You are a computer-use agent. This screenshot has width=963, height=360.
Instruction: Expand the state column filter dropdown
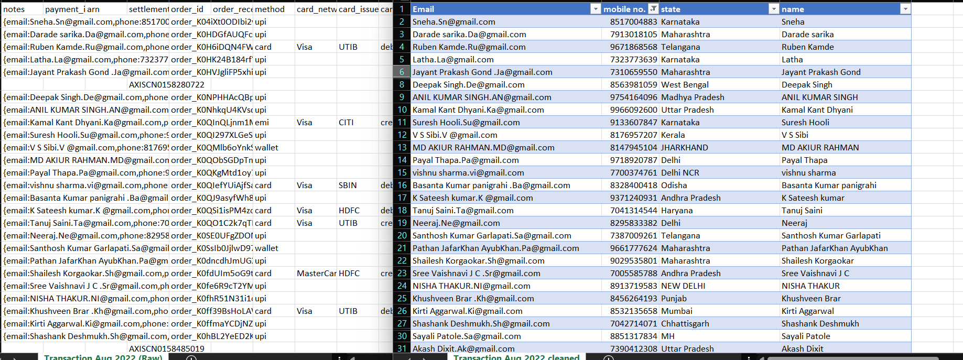(x=774, y=9)
